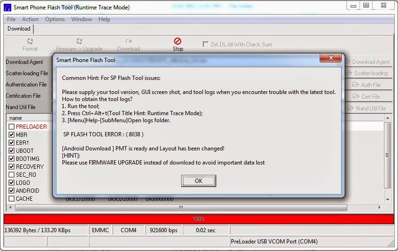Toggle DA DL All With Check Sum checkbox
Viewport: 398px width, 251px height.
coord(206,45)
